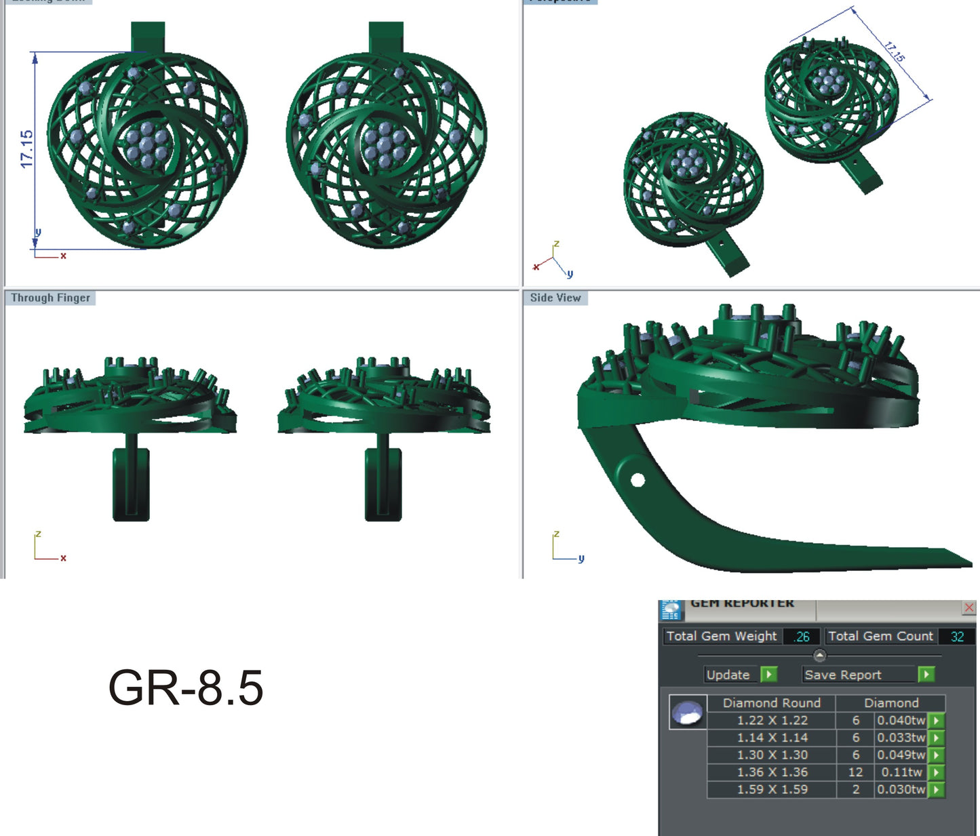This screenshot has width=980, height=836.
Task: Click the Update button label
Action: click(728, 675)
